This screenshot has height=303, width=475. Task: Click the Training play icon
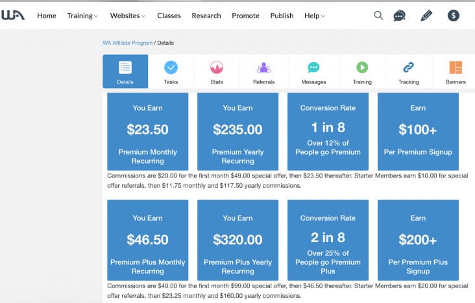pyautogui.click(x=362, y=67)
